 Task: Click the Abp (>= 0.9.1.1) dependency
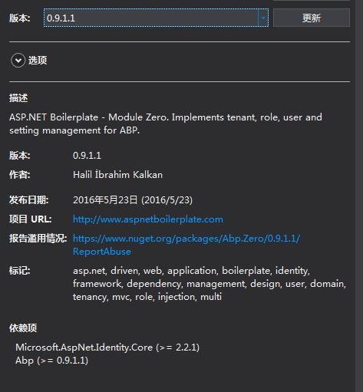tap(51, 361)
